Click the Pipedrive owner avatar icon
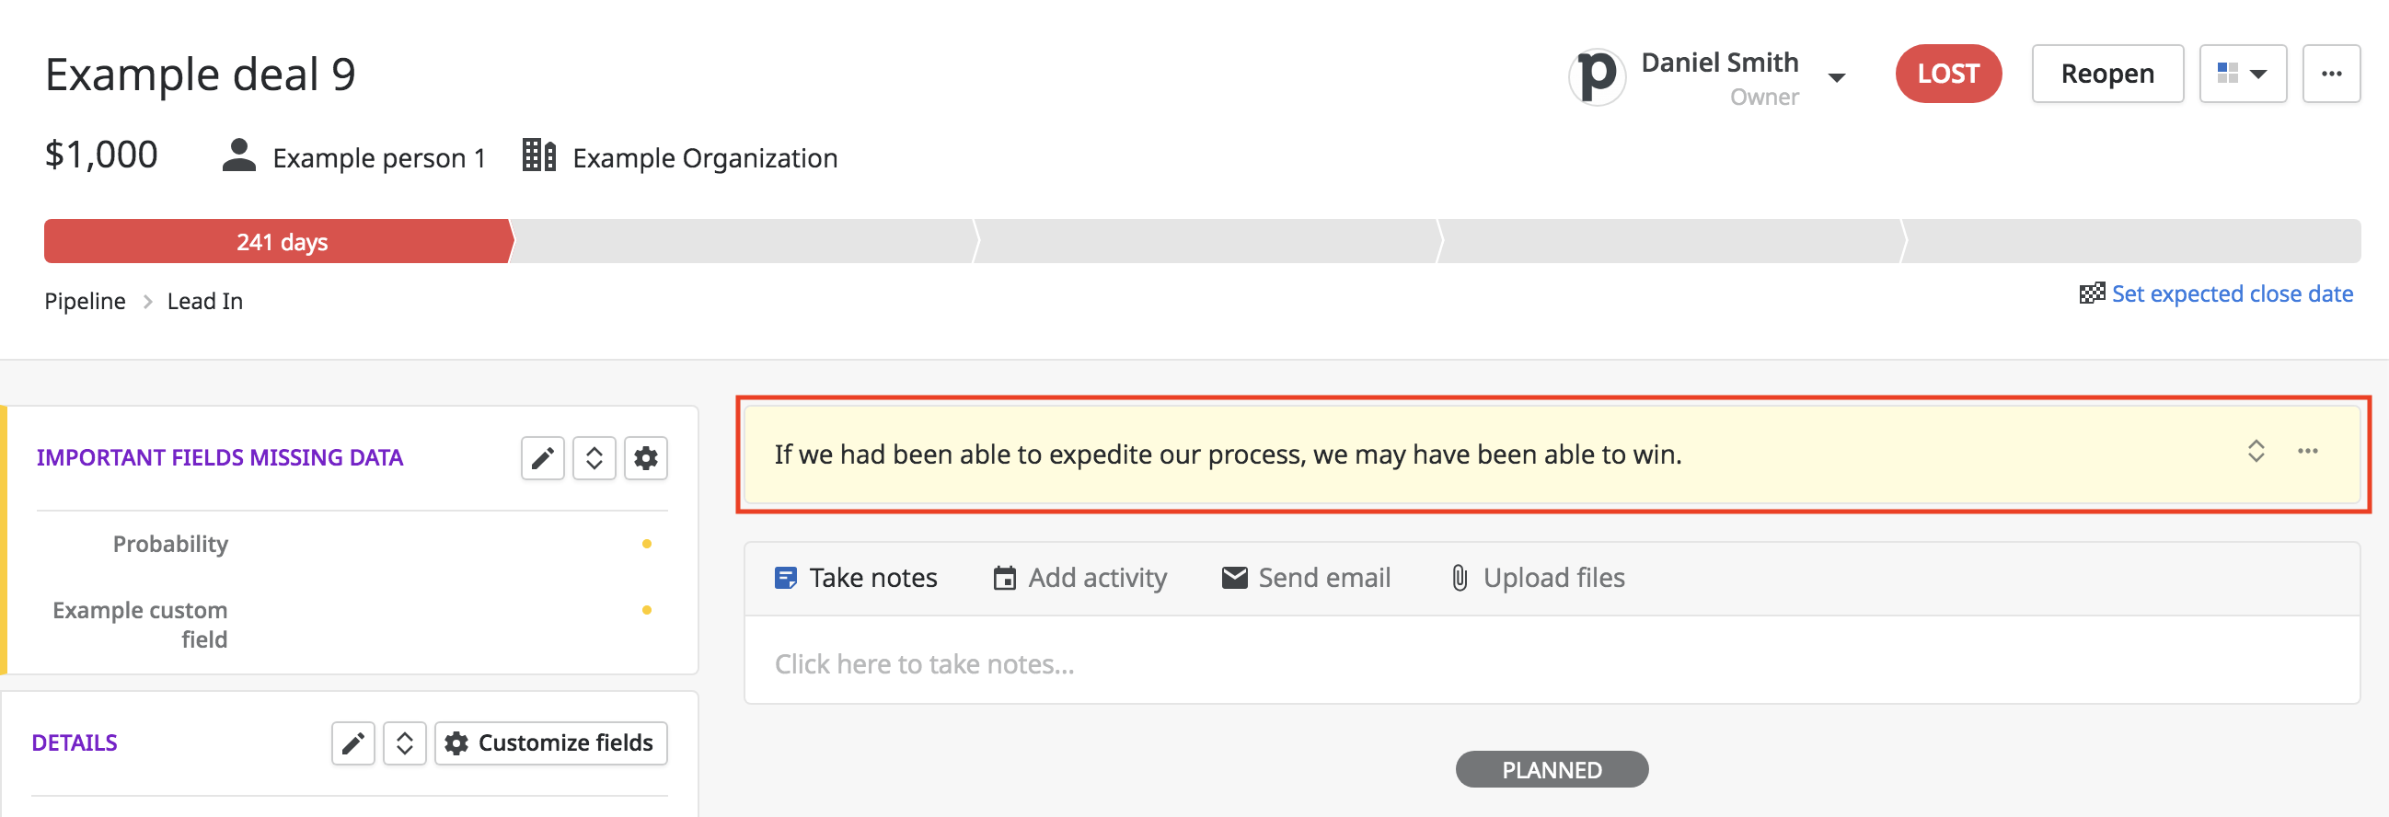Screen dimensions: 2389x817 1597,75
